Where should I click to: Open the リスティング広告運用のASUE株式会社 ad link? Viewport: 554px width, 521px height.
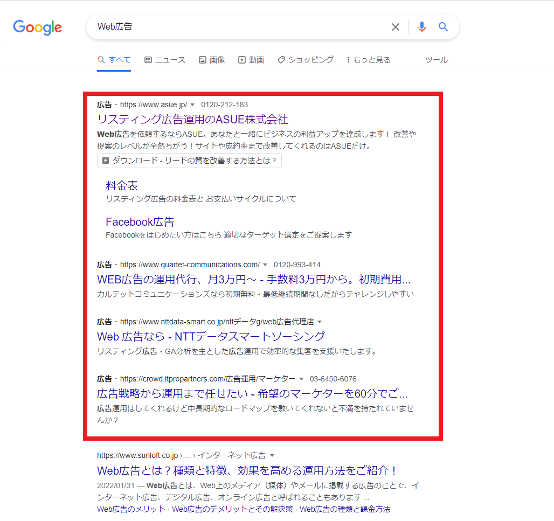(x=192, y=120)
